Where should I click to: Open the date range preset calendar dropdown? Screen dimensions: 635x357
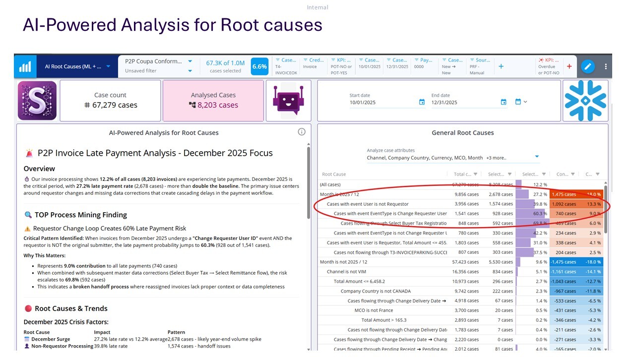tap(521, 102)
